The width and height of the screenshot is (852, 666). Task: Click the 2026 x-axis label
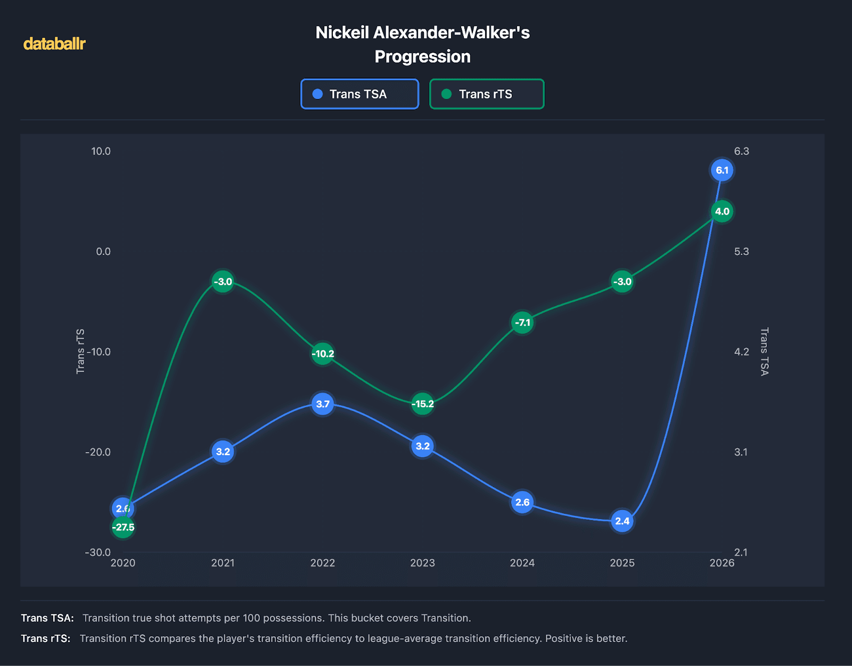point(722,563)
